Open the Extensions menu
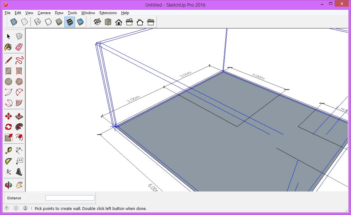351x215 pixels. click(x=108, y=13)
